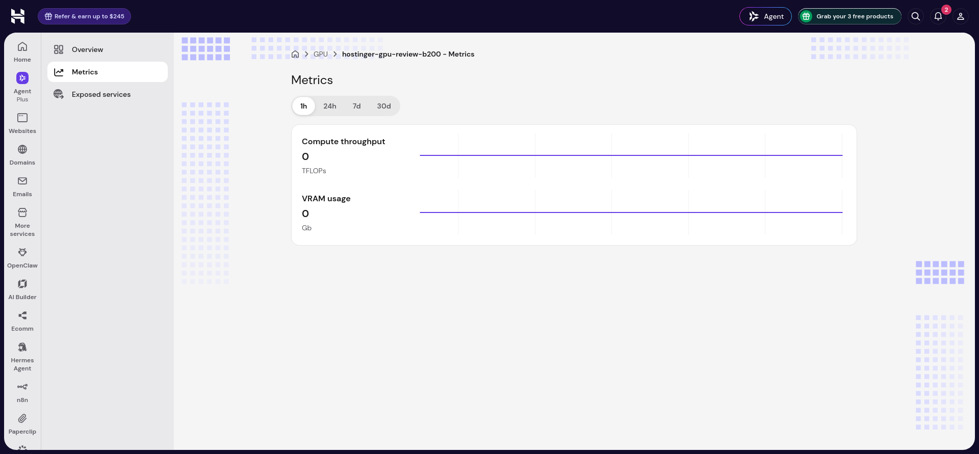The image size is (979, 454).
Task: Switch to the 30d time range
Action: coord(384,106)
